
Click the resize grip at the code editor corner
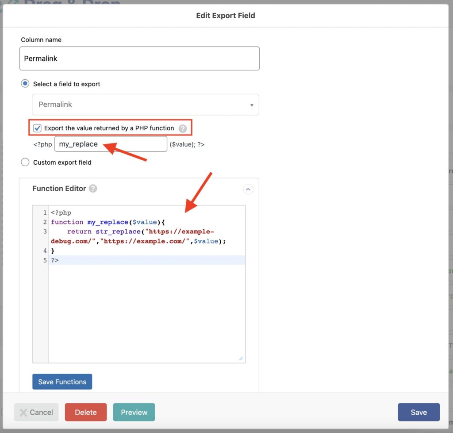coord(242,357)
